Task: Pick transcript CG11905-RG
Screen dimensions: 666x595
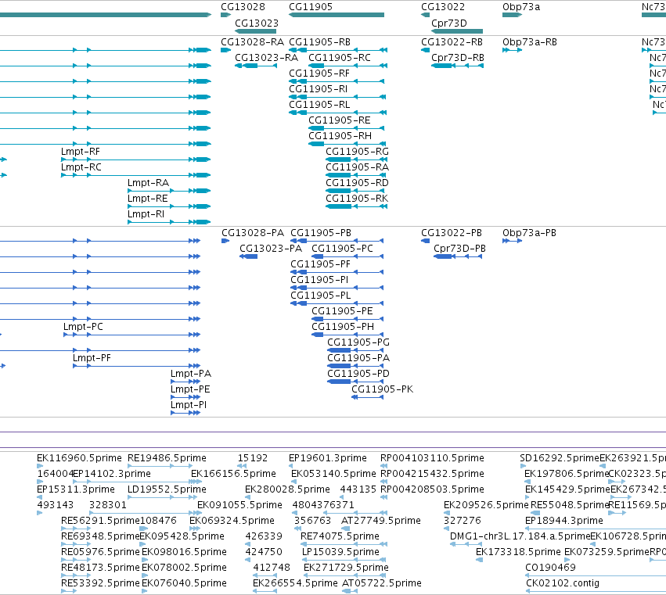Action: click(x=357, y=152)
